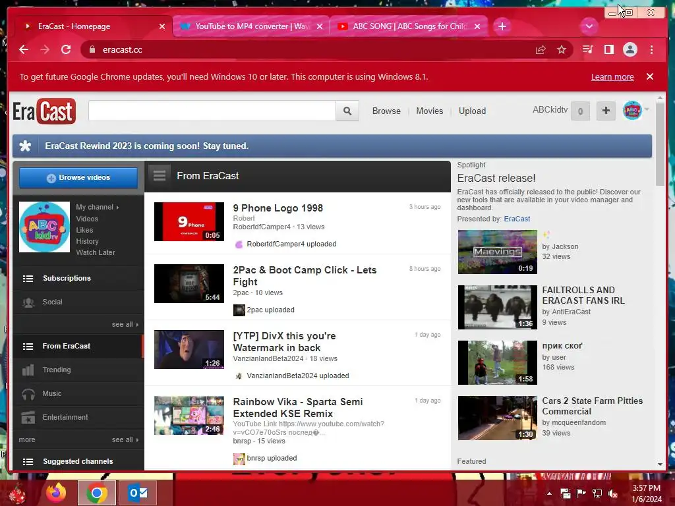The height and width of the screenshot is (506, 675).
Task: Open the Maevings spotlight thumbnail
Action: click(497, 252)
